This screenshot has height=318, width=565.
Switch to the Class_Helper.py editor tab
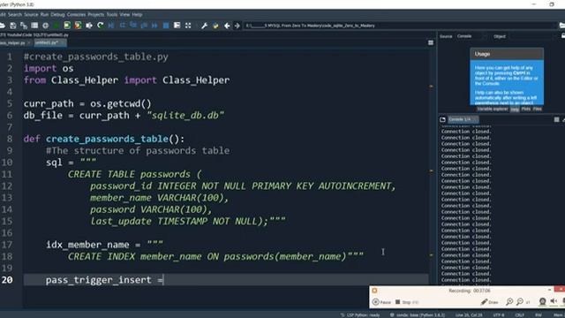14,42
